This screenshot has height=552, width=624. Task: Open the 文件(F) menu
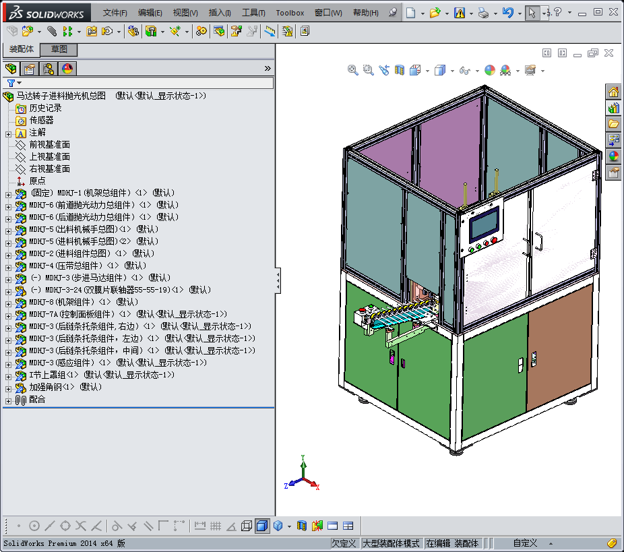[x=115, y=13]
